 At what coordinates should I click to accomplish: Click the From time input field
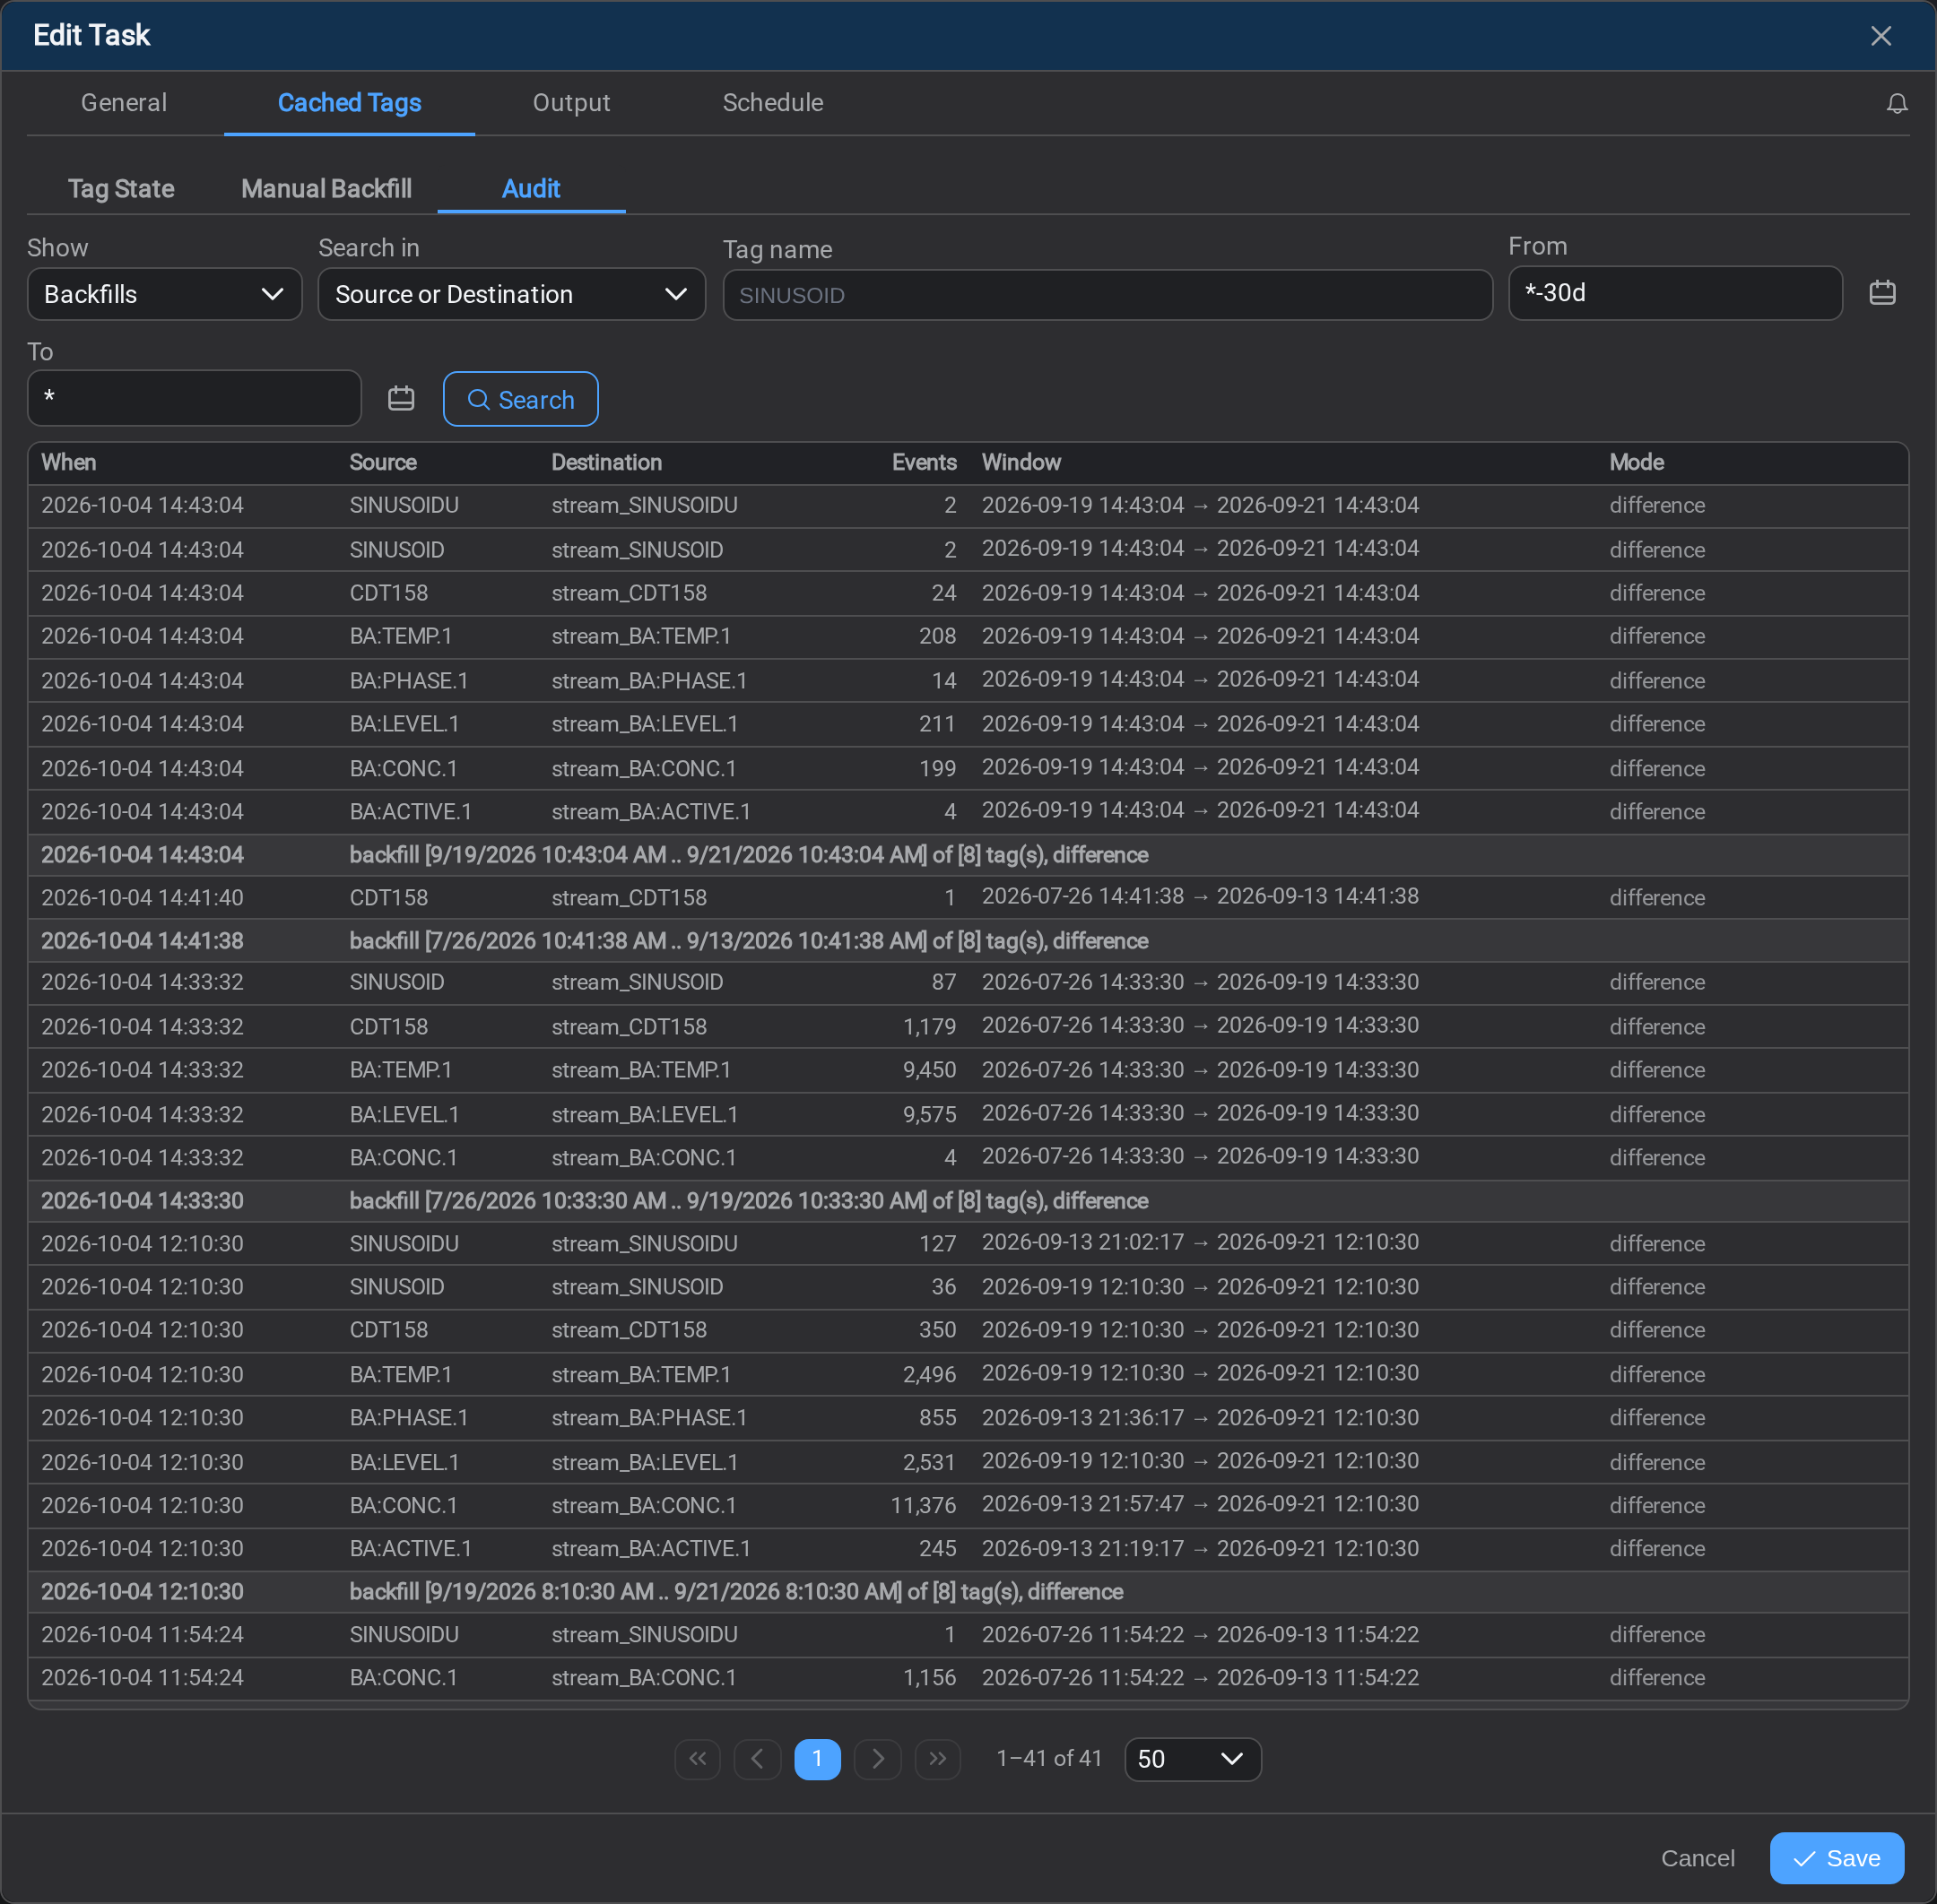tap(1675, 293)
